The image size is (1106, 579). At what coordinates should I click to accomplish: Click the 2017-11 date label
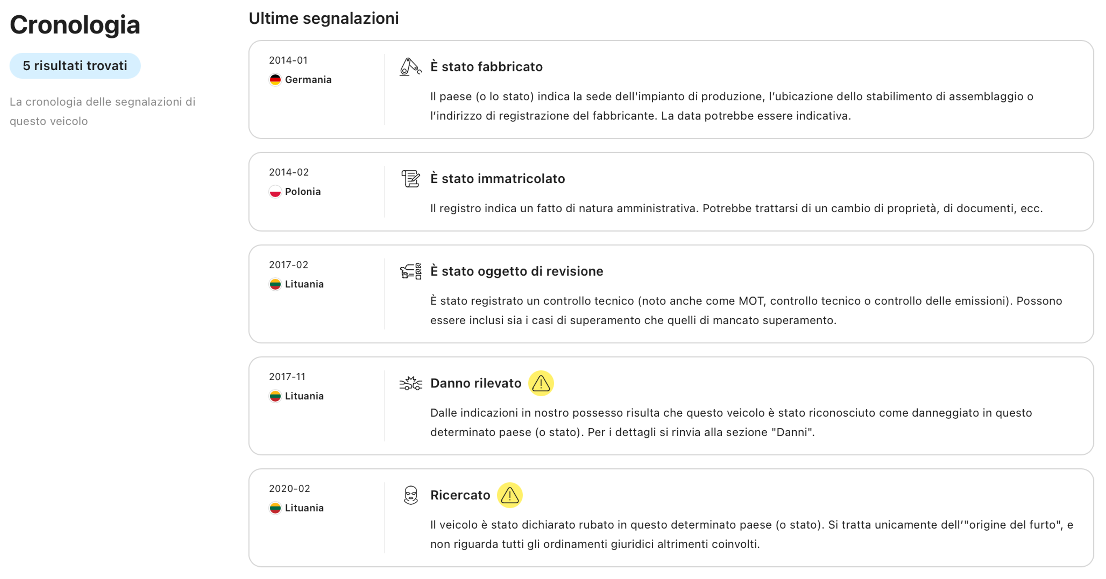287,377
